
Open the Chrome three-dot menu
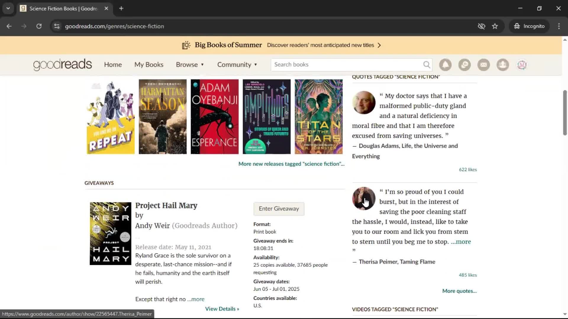coord(559,26)
